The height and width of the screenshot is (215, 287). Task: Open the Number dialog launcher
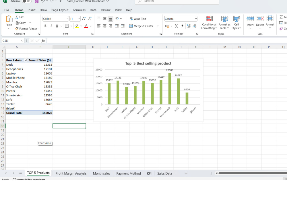click(197, 34)
